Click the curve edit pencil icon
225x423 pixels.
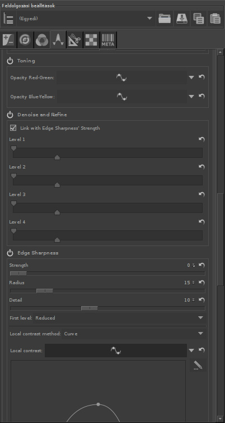tap(198, 365)
